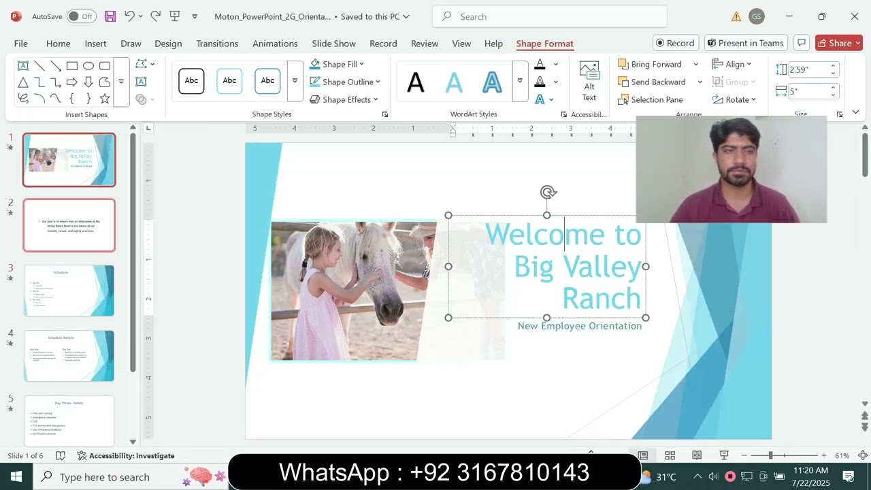Toggle the AutoSave switch
This screenshot has height=490, width=871.
tap(82, 16)
